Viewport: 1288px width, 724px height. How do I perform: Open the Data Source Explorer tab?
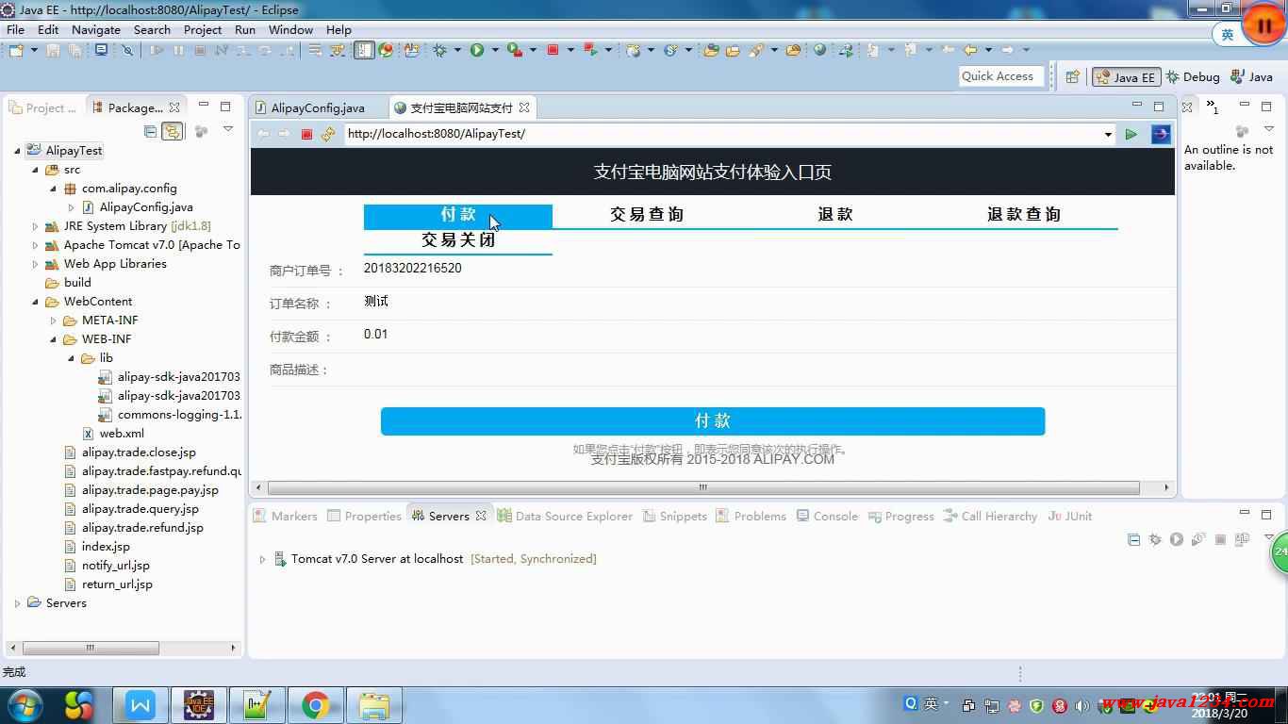pyautogui.click(x=565, y=516)
